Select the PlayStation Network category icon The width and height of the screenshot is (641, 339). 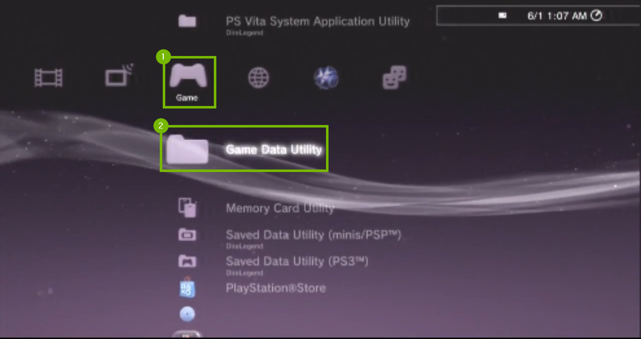coord(326,77)
